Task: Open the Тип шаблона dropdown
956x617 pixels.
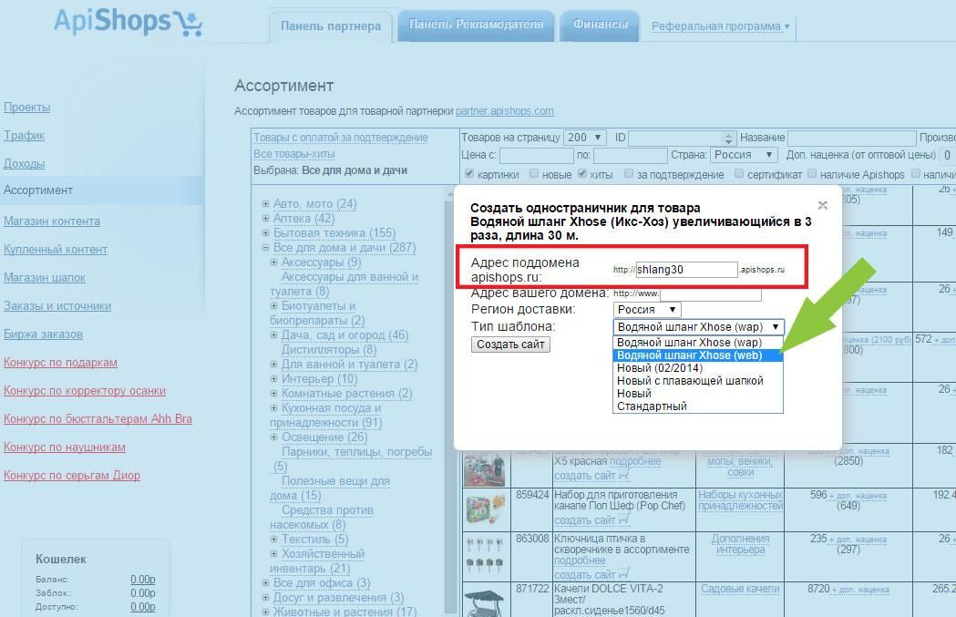Action: click(x=698, y=327)
